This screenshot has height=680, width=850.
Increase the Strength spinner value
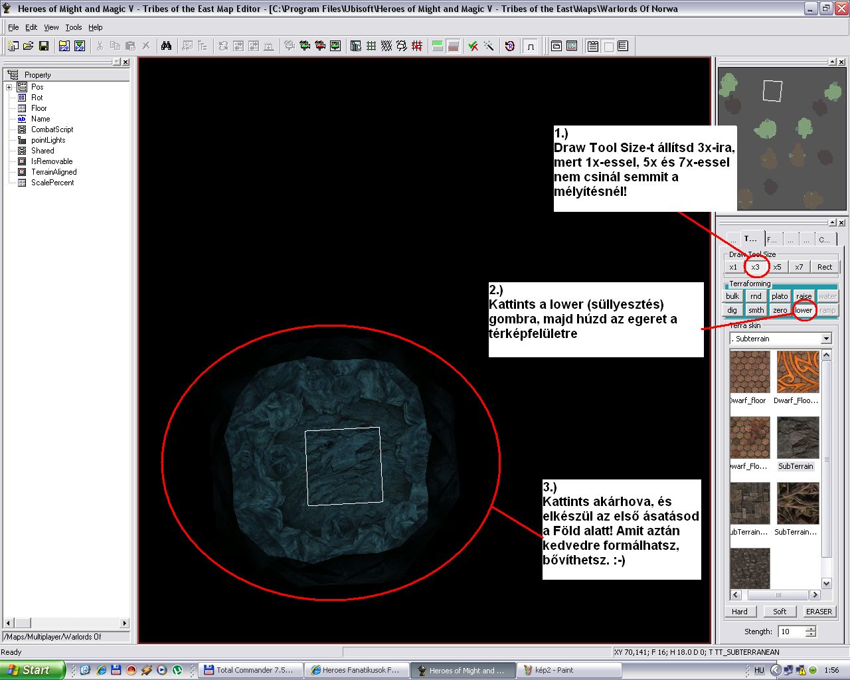click(810, 629)
